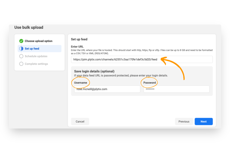Click the Username label

pos(81,83)
